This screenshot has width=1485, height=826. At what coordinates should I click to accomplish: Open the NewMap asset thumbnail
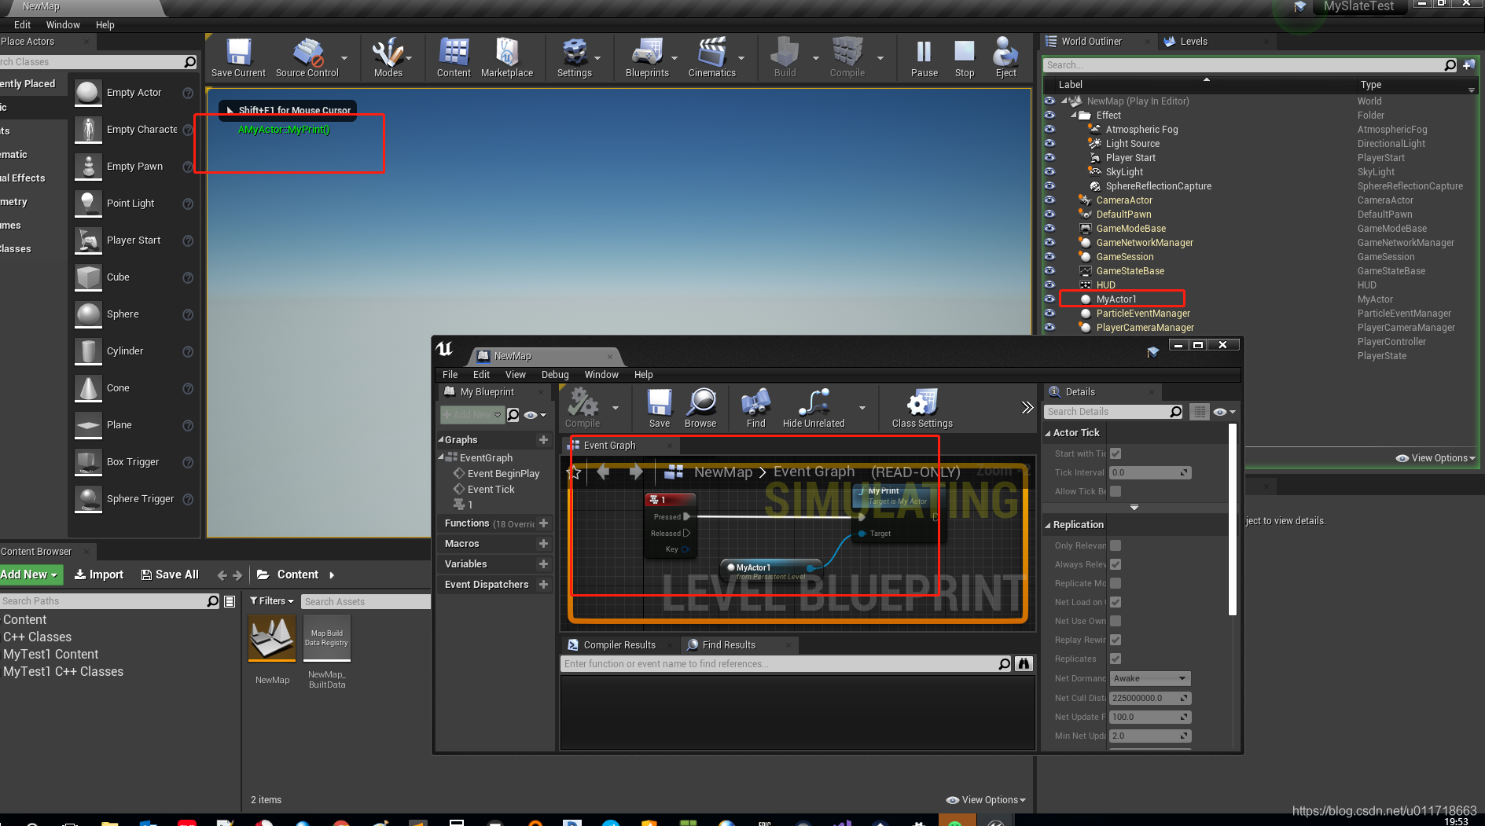tap(272, 637)
